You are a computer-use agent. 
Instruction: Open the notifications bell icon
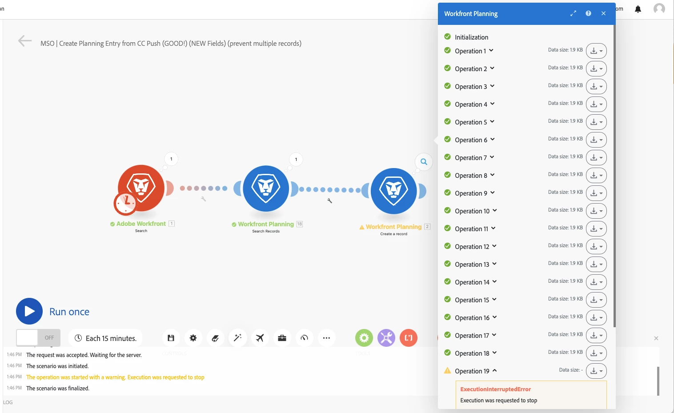[x=638, y=9]
